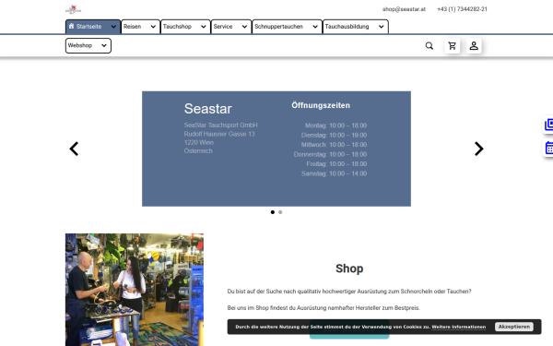Click the Öffnungszeiten heading
This screenshot has width=553, height=346.
coord(321,105)
